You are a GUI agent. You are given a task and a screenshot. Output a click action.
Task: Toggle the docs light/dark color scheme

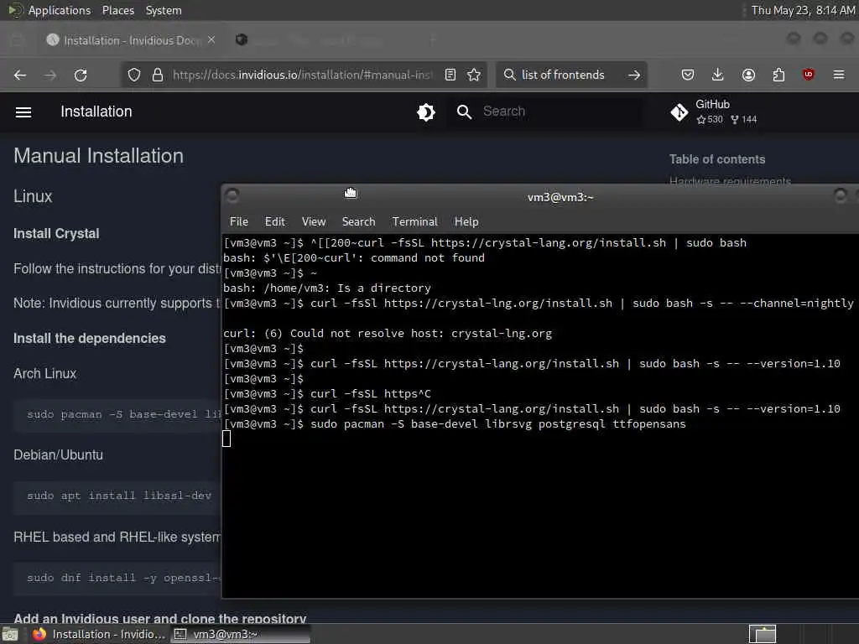pos(425,112)
